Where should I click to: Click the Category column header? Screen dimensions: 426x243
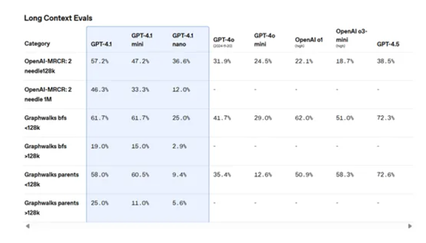click(37, 44)
